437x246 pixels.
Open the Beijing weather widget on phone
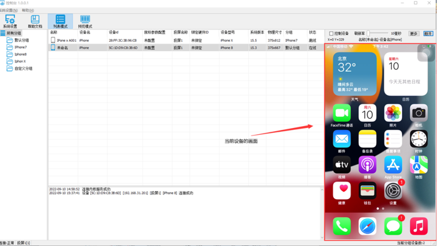[354, 74]
